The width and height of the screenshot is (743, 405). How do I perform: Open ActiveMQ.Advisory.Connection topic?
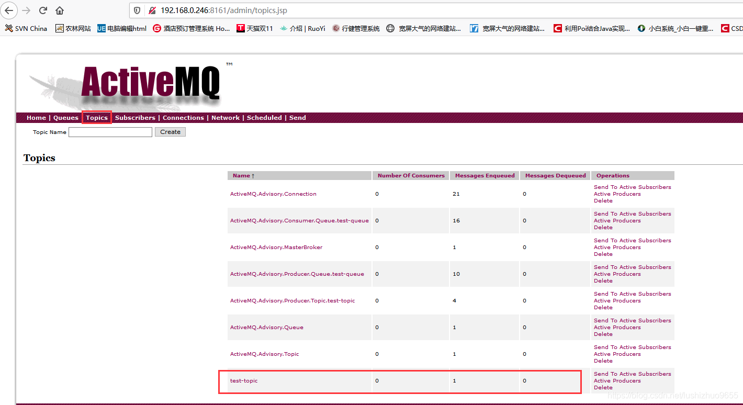(273, 194)
